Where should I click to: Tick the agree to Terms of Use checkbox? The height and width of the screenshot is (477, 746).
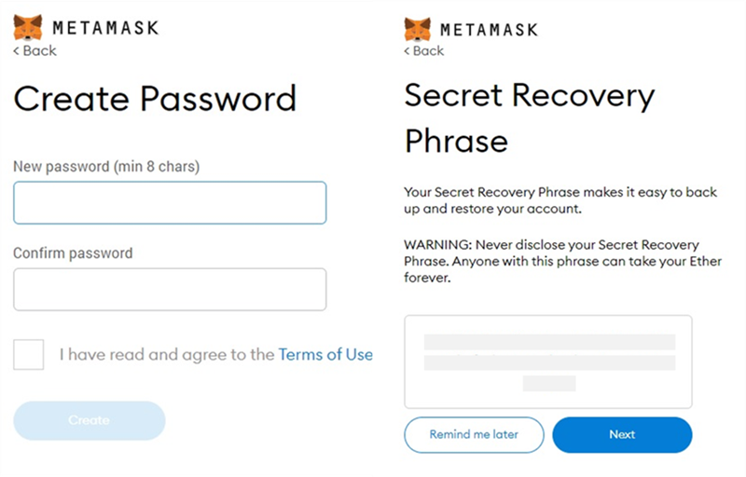pyautogui.click(x=29, y=354)
